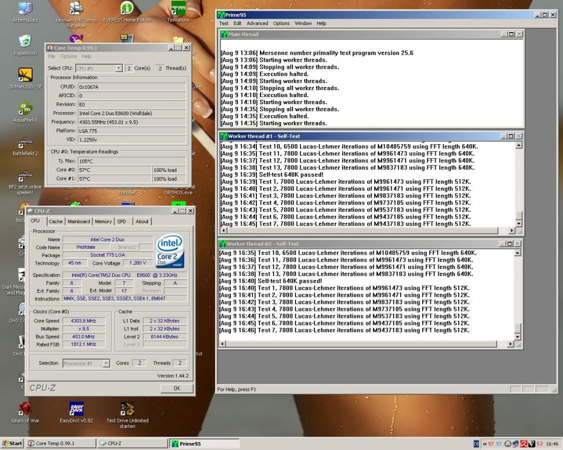Viewport: 563px width, 450px height.
Task: Open Window menu in Prime95
Action: tap(303, 24)
